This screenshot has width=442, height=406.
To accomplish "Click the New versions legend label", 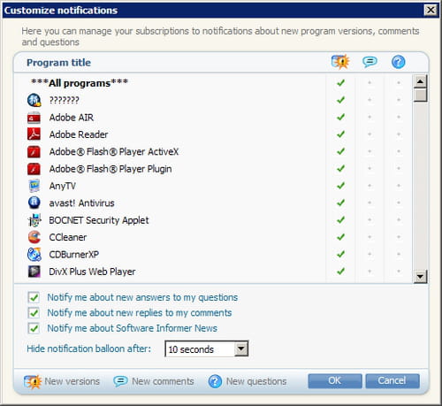I will [x=72, y=381].
